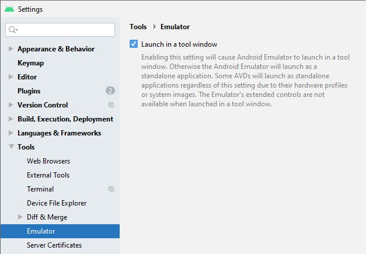Focus the settings search field
The height and width of the screenshot is (254, 366).
[64, 30]
